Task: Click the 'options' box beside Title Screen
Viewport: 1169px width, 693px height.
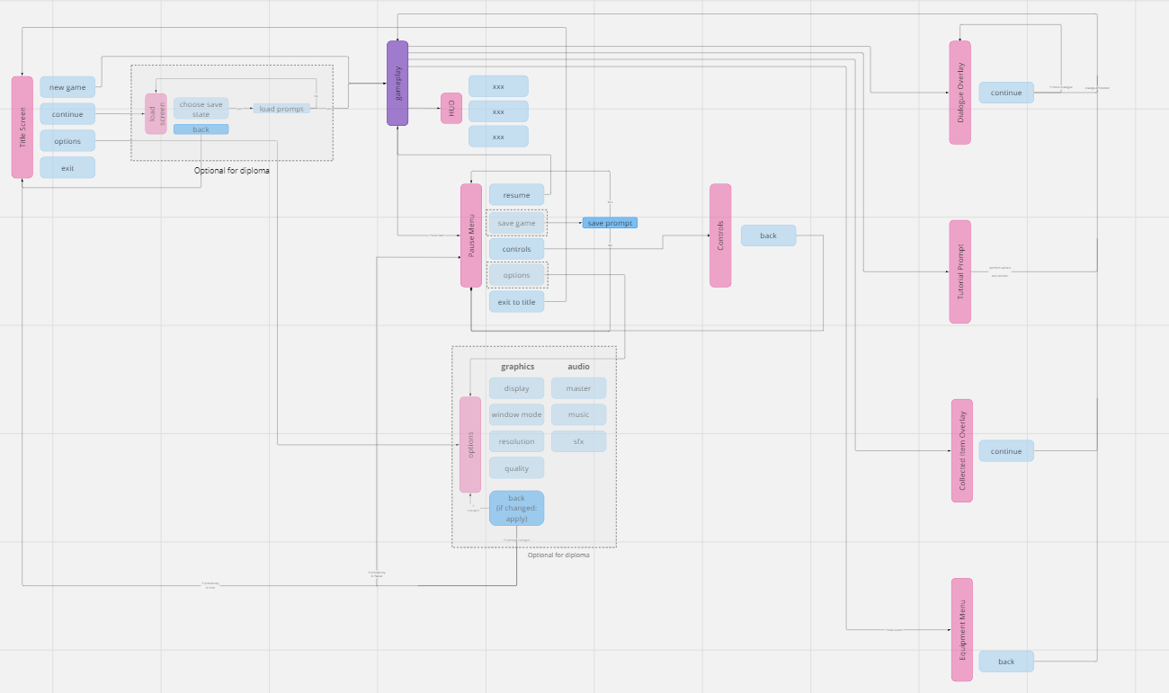Action: 67,141
